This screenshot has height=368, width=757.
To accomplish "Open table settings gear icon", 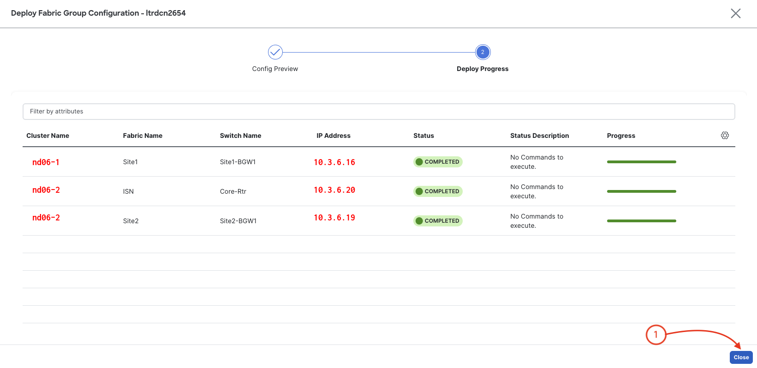I will pyautogui.click(x=725, y=136).
